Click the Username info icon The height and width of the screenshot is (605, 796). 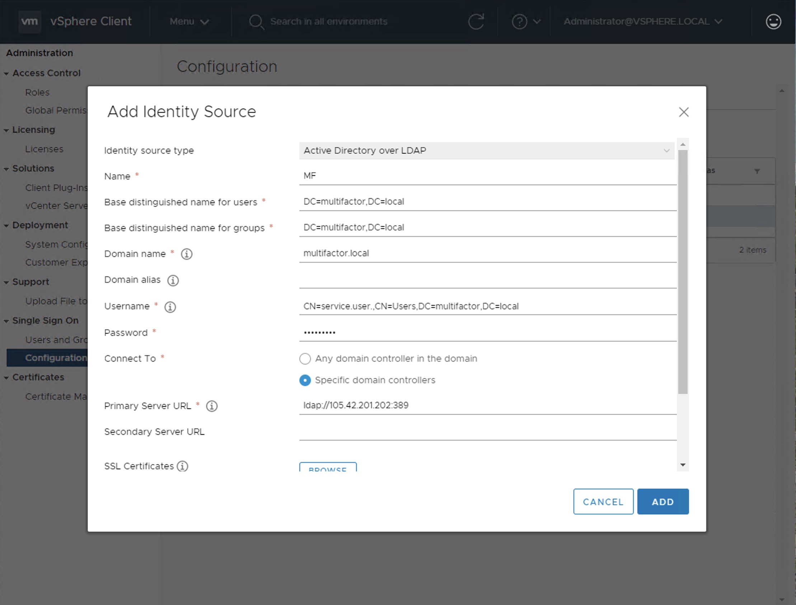click(x=170, y=307)
